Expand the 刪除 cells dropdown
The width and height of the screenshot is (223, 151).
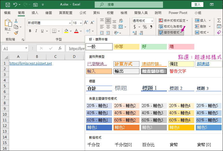tap(210, 27)
